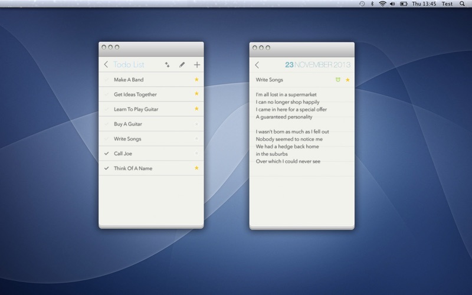Open the Bluetooth menu bar icon
Viewport: 472px width, 295px height.
(x=372, y=4)
